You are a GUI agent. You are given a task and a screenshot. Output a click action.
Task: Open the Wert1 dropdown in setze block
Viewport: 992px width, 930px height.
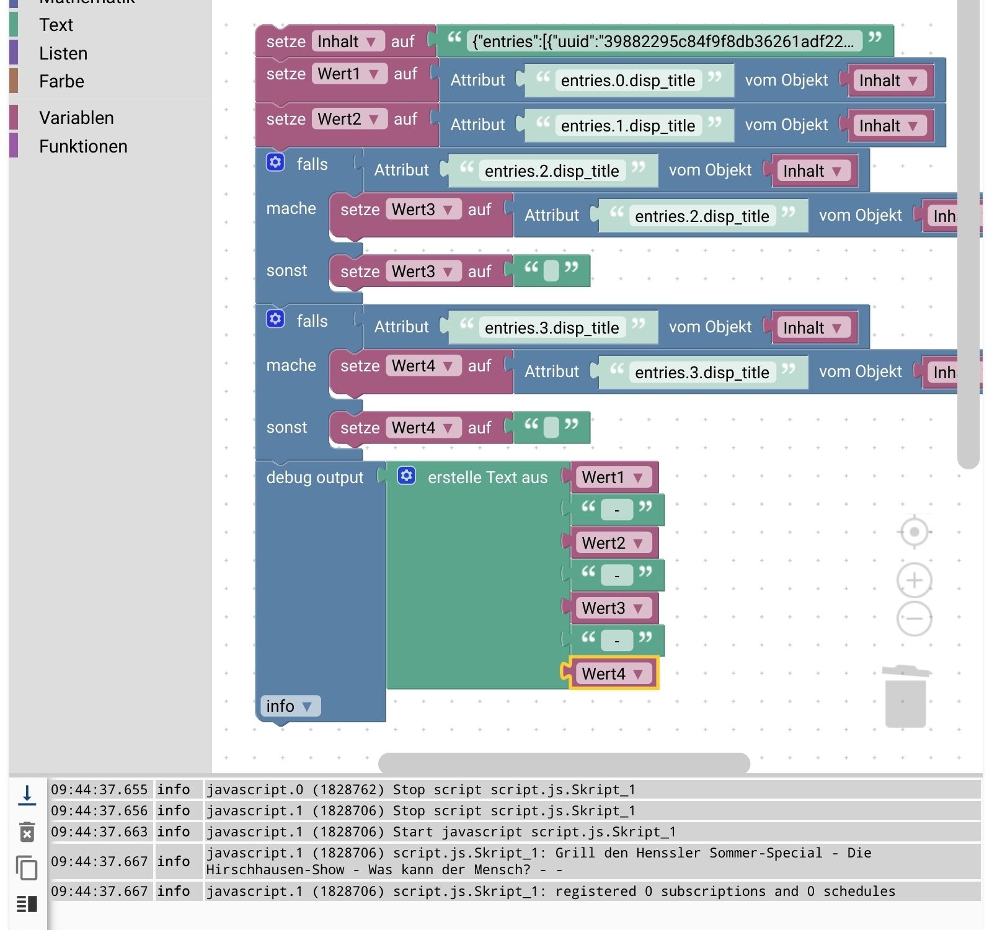click(350, 74)
